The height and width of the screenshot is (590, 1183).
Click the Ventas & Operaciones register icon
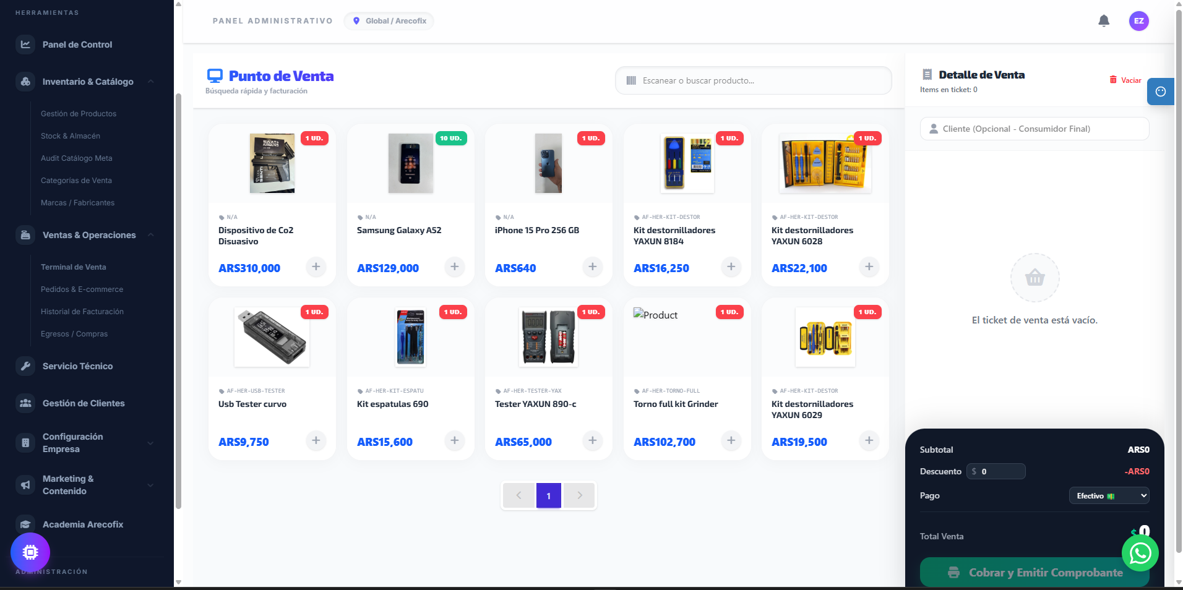[x=25, y=235]
